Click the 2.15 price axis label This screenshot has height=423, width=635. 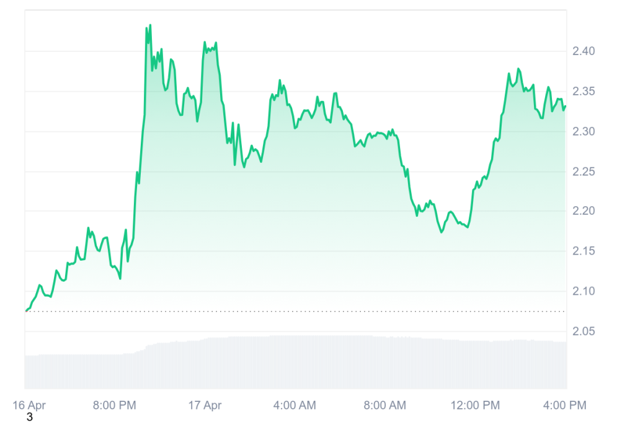584,251
